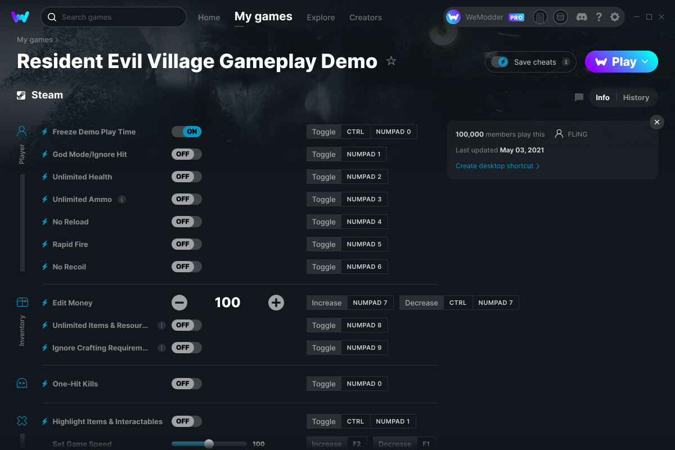Click the Set Game Speed slider handle
Screen dimensions: 675x450
pos(209,444)
